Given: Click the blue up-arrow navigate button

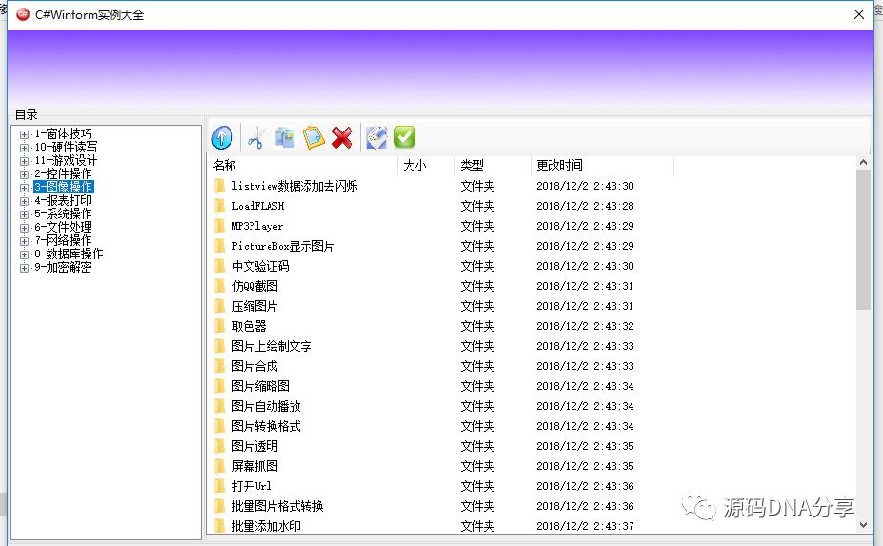Looking at the screenshot, I should (x=223, y=137).
